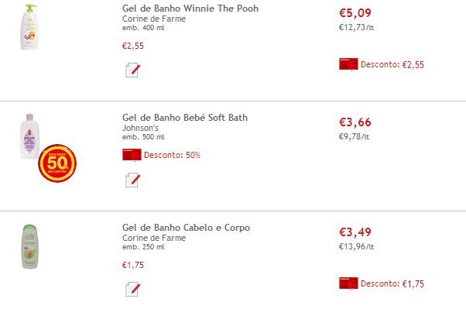Add a note to Gel de Banho Cabelo e Corpo
Screen dimensions: 466x309
[x=132, y=289]
